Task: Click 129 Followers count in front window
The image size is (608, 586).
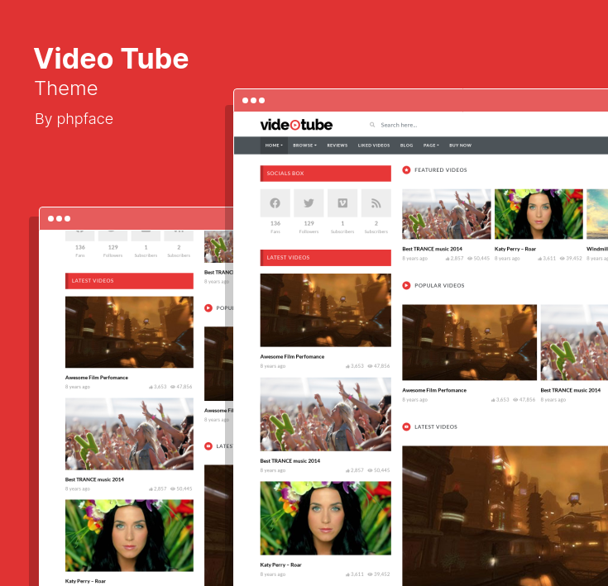Action: (309, 223)
